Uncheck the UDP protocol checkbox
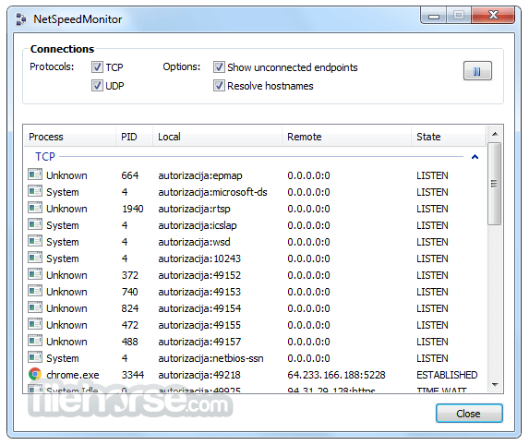Image resolution: width=529 pixels, height=445 pixels. pos(97,85)
